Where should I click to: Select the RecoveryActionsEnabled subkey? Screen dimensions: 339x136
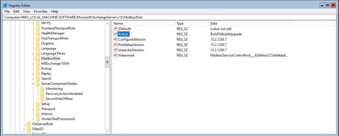[64, 94]
